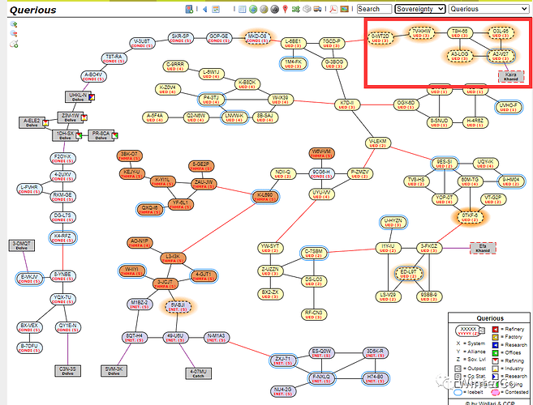
Task: Click station services icon beside A-ELE2
Action: coord(45,122)
